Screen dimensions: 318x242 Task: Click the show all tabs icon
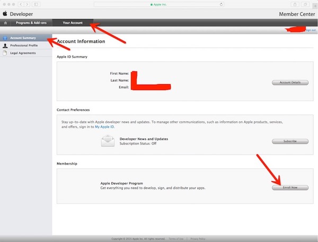[305, 4]
